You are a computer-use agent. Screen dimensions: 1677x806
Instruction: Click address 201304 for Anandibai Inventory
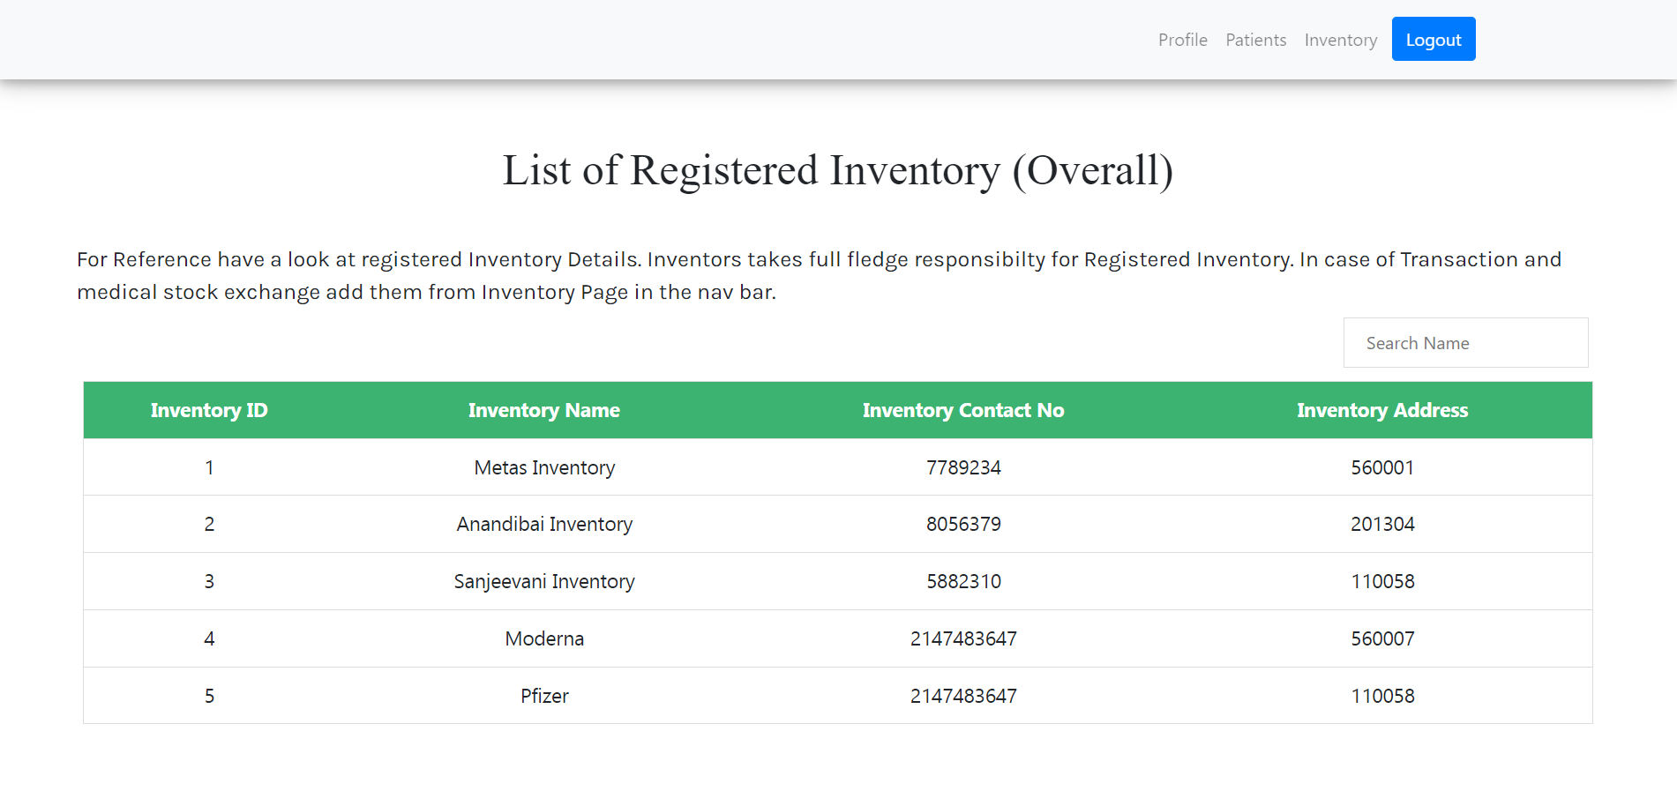[x=1382, y=524]
